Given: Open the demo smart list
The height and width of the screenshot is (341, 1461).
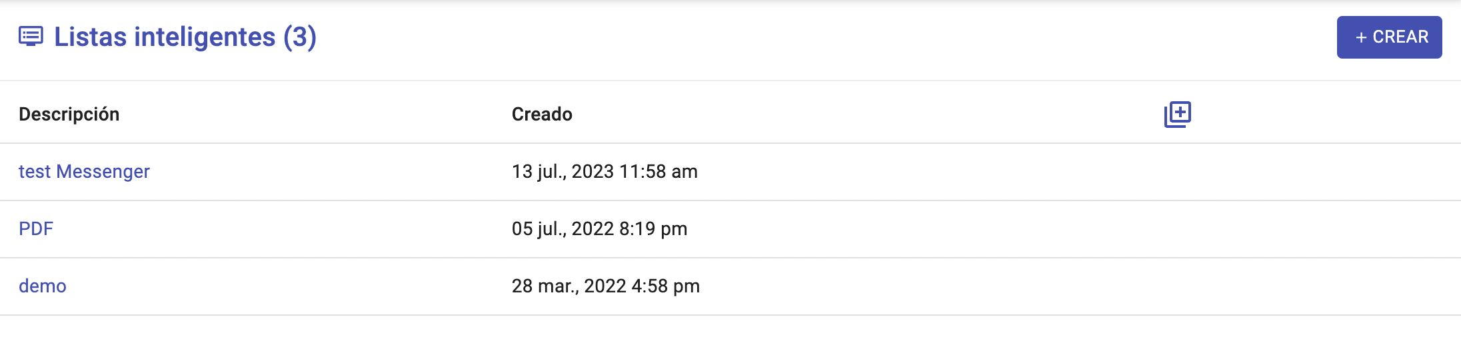Looking at the screenshot, I should pos(43,286).
